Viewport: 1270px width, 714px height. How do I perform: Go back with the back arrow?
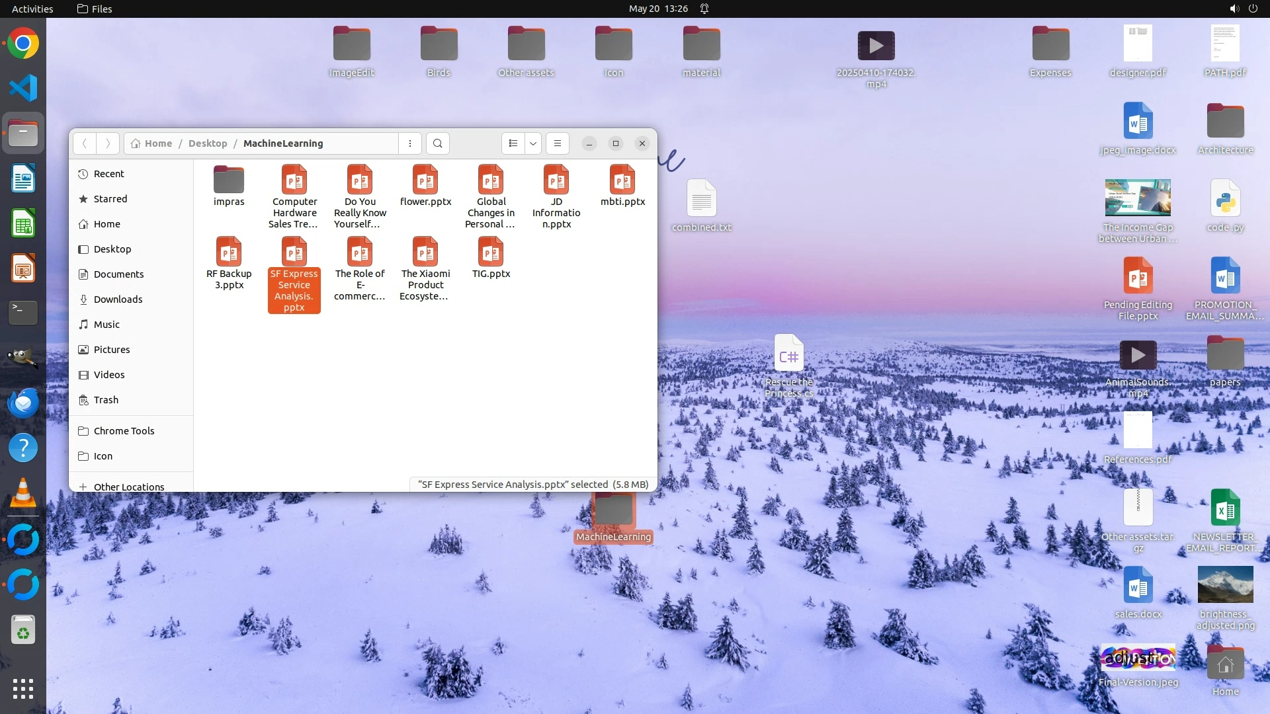(x=85, y=143)
